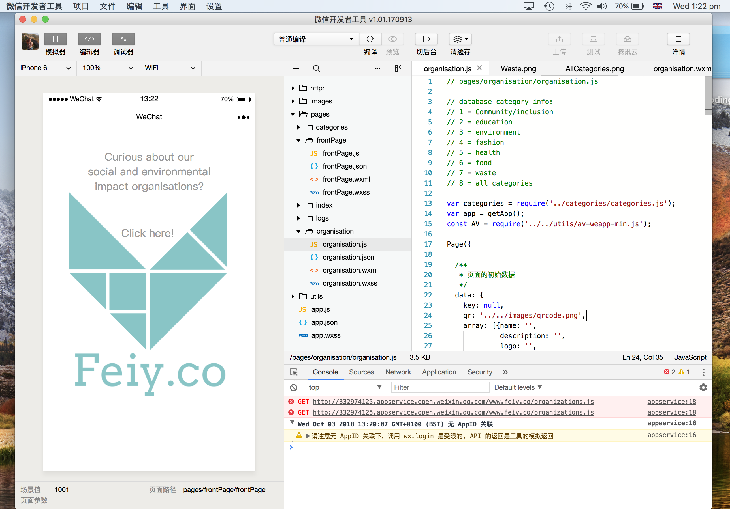Image resolution: width=730 pixels, height=509 pixels.
Task: Select frontPage.wxml in file tree
Action: 346,179
